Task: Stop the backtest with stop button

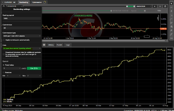Action: (160, 6)
